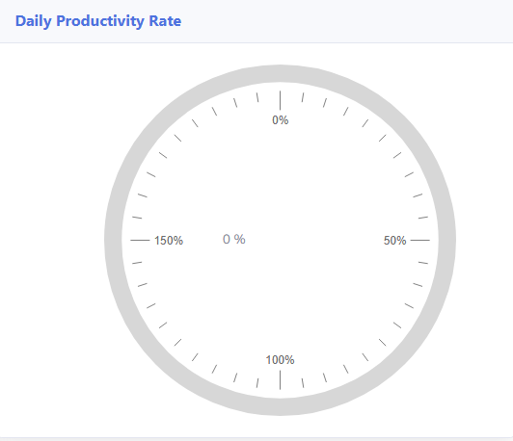Image resolution: width=513 pixels, height=441 pixels.
Task: Click the Daily Productivity Rate title
Action: coord(98,21)
